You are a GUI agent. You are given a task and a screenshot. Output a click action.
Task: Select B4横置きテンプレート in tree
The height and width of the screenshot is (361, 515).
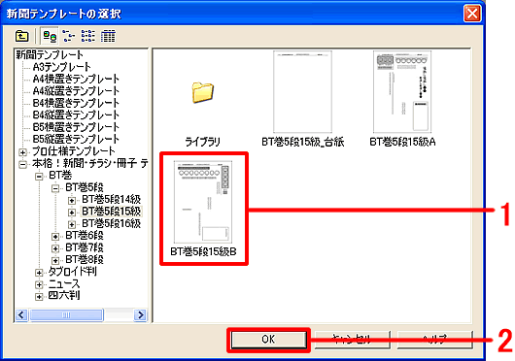pyautogui.click(x=76, y=103)
